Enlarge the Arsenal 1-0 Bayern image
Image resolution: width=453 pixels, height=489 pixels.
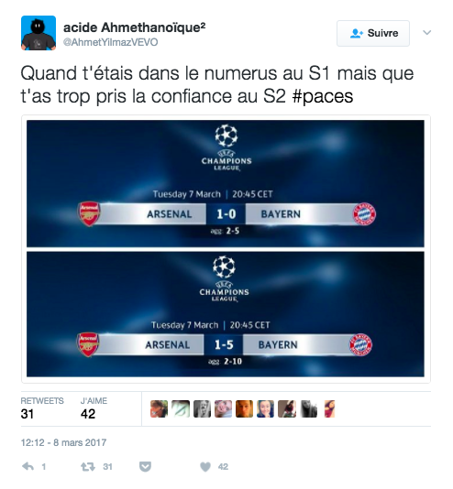click(x=226, y=184)
